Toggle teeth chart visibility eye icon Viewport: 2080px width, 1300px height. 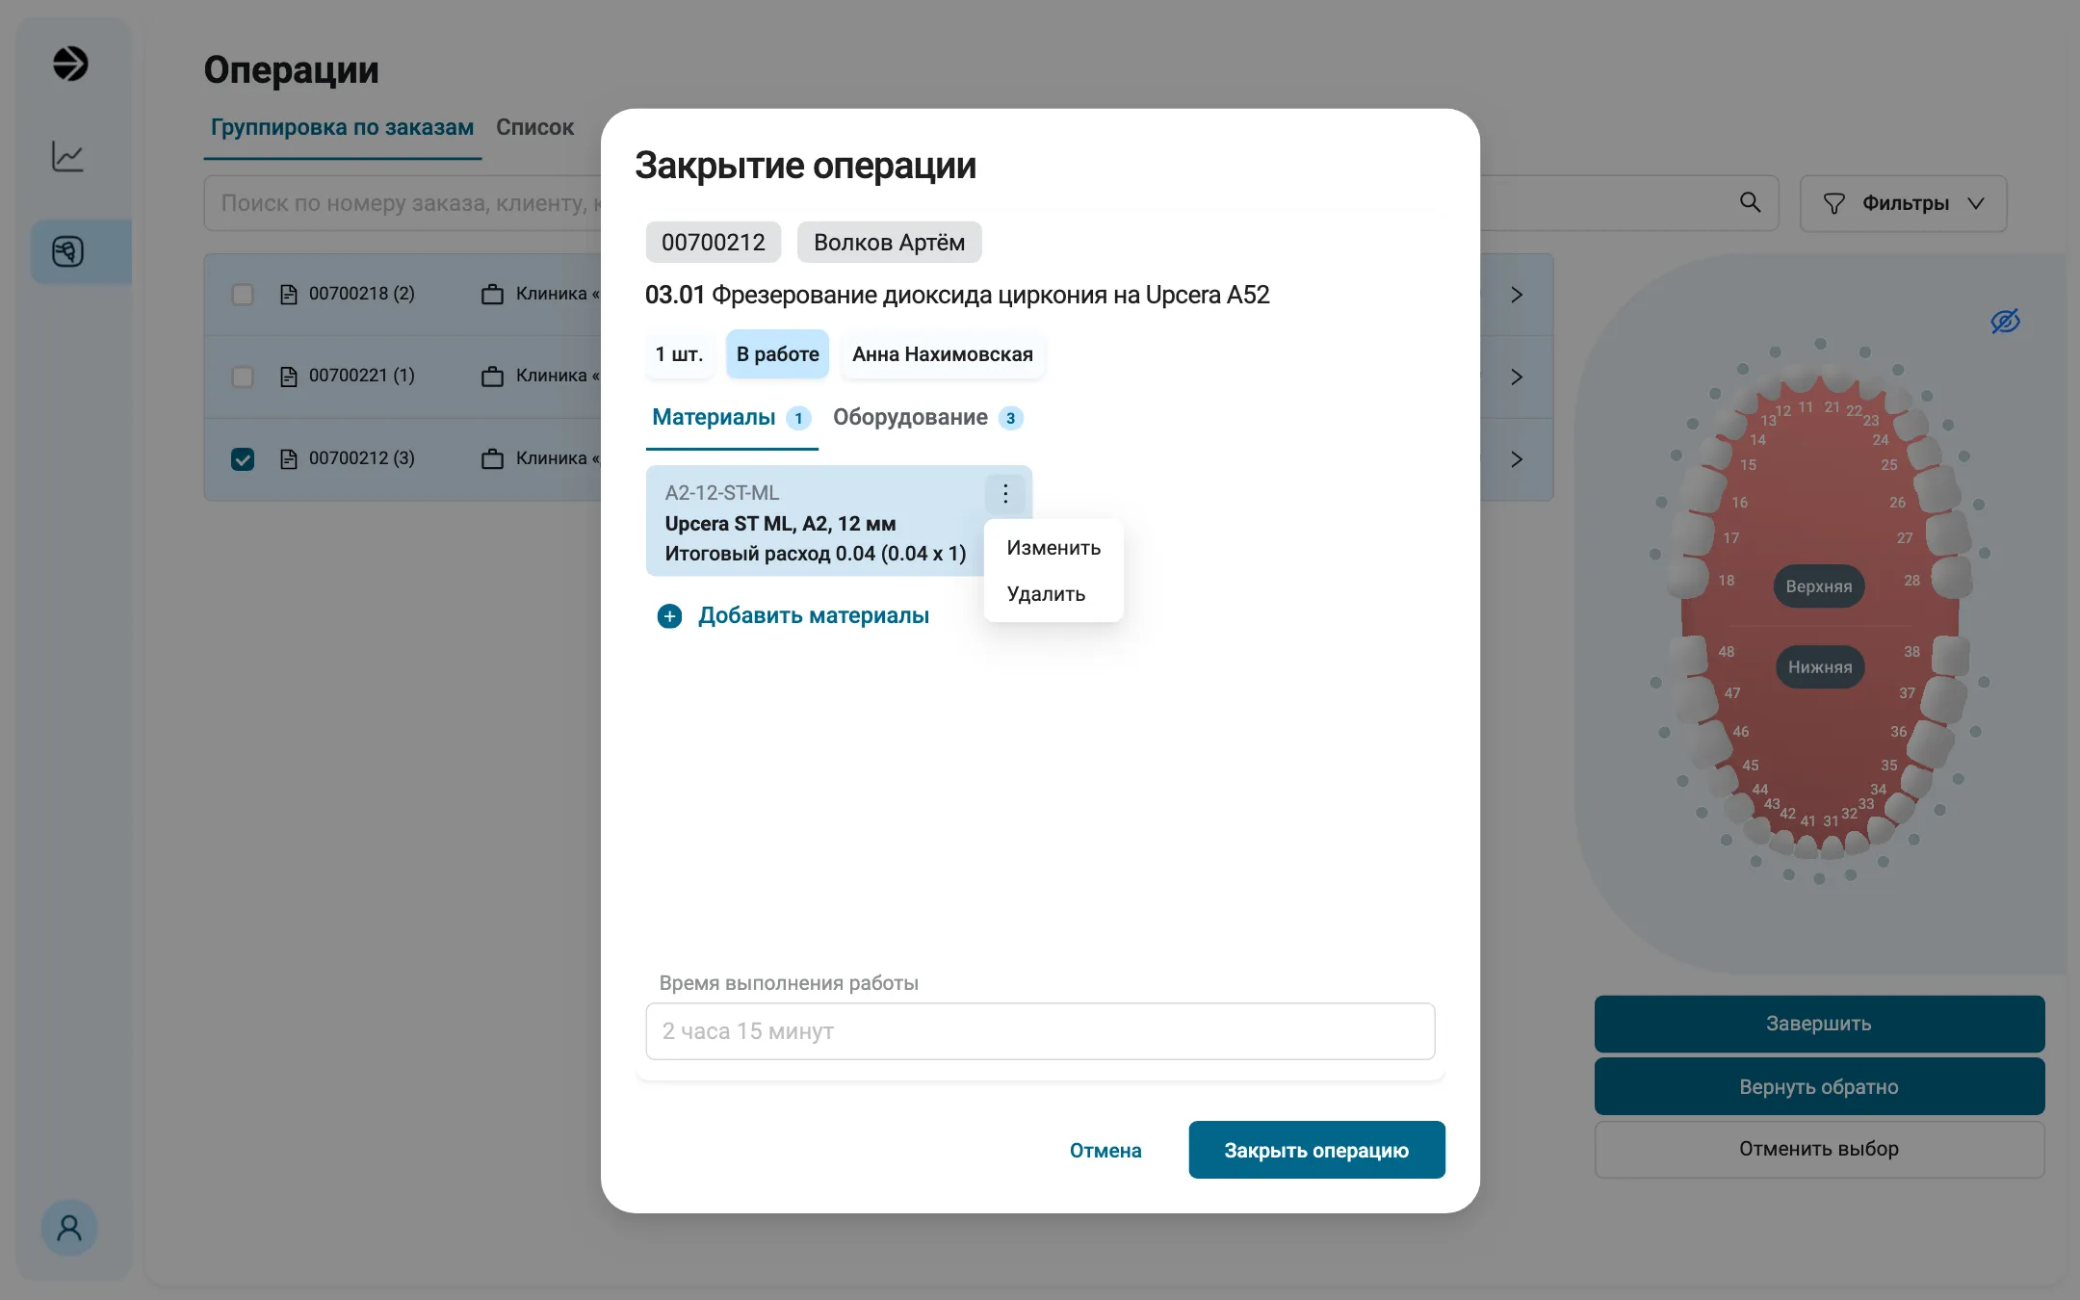2005,321
